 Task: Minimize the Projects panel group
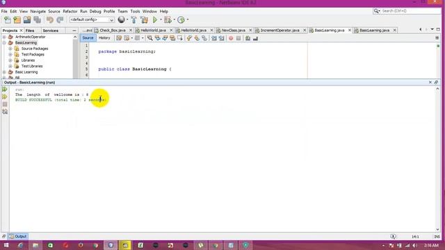74,31
